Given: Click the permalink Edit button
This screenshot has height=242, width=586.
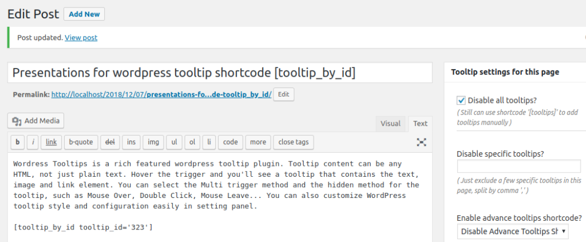Looking at the screenshot, I should pos(283,94).
